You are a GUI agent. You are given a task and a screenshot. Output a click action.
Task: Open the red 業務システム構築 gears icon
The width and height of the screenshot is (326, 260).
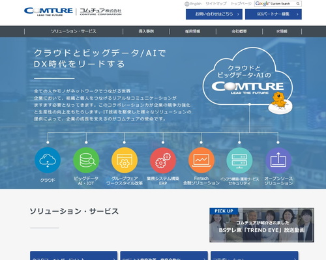tap(163, 160)
